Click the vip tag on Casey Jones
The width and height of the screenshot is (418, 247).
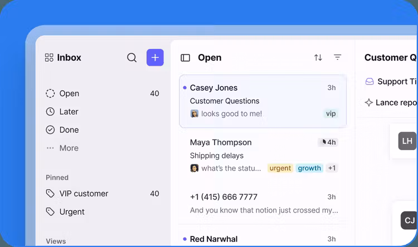[x=331, y=113]
